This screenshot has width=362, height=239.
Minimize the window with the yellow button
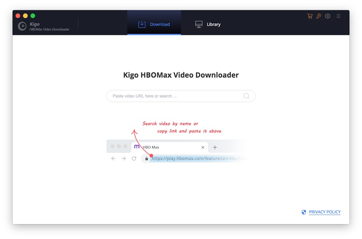click(x=25, y=16)
